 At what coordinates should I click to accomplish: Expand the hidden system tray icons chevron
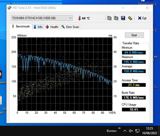(125, 131)
